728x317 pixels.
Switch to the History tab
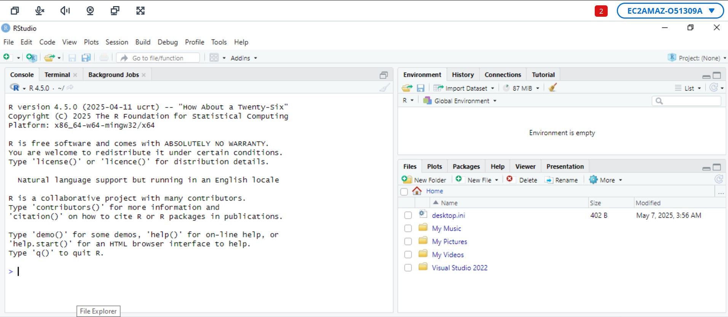click(463, 75)
